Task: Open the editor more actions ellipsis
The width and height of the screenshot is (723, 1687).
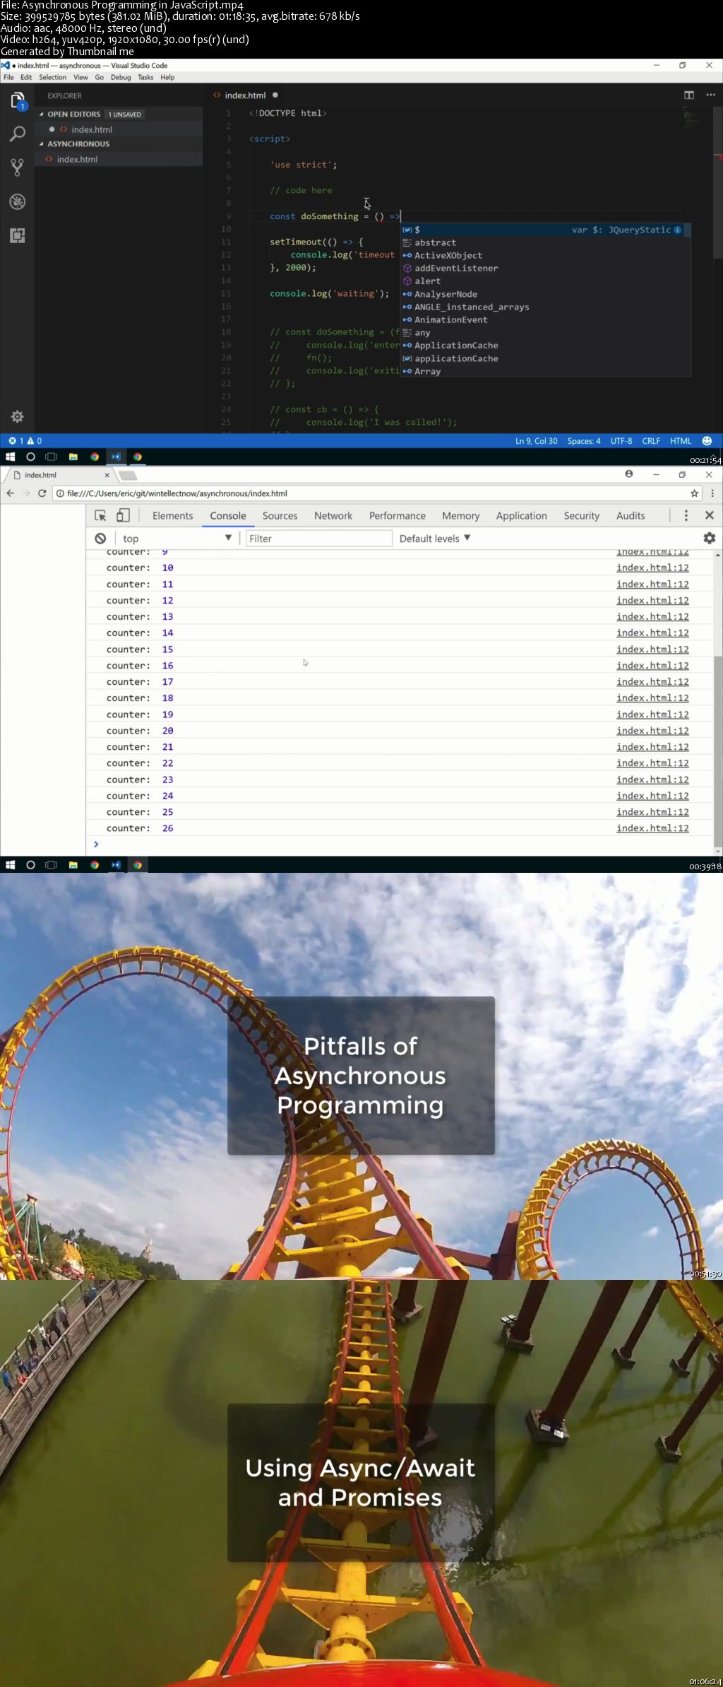Action: tap(710, 95)
